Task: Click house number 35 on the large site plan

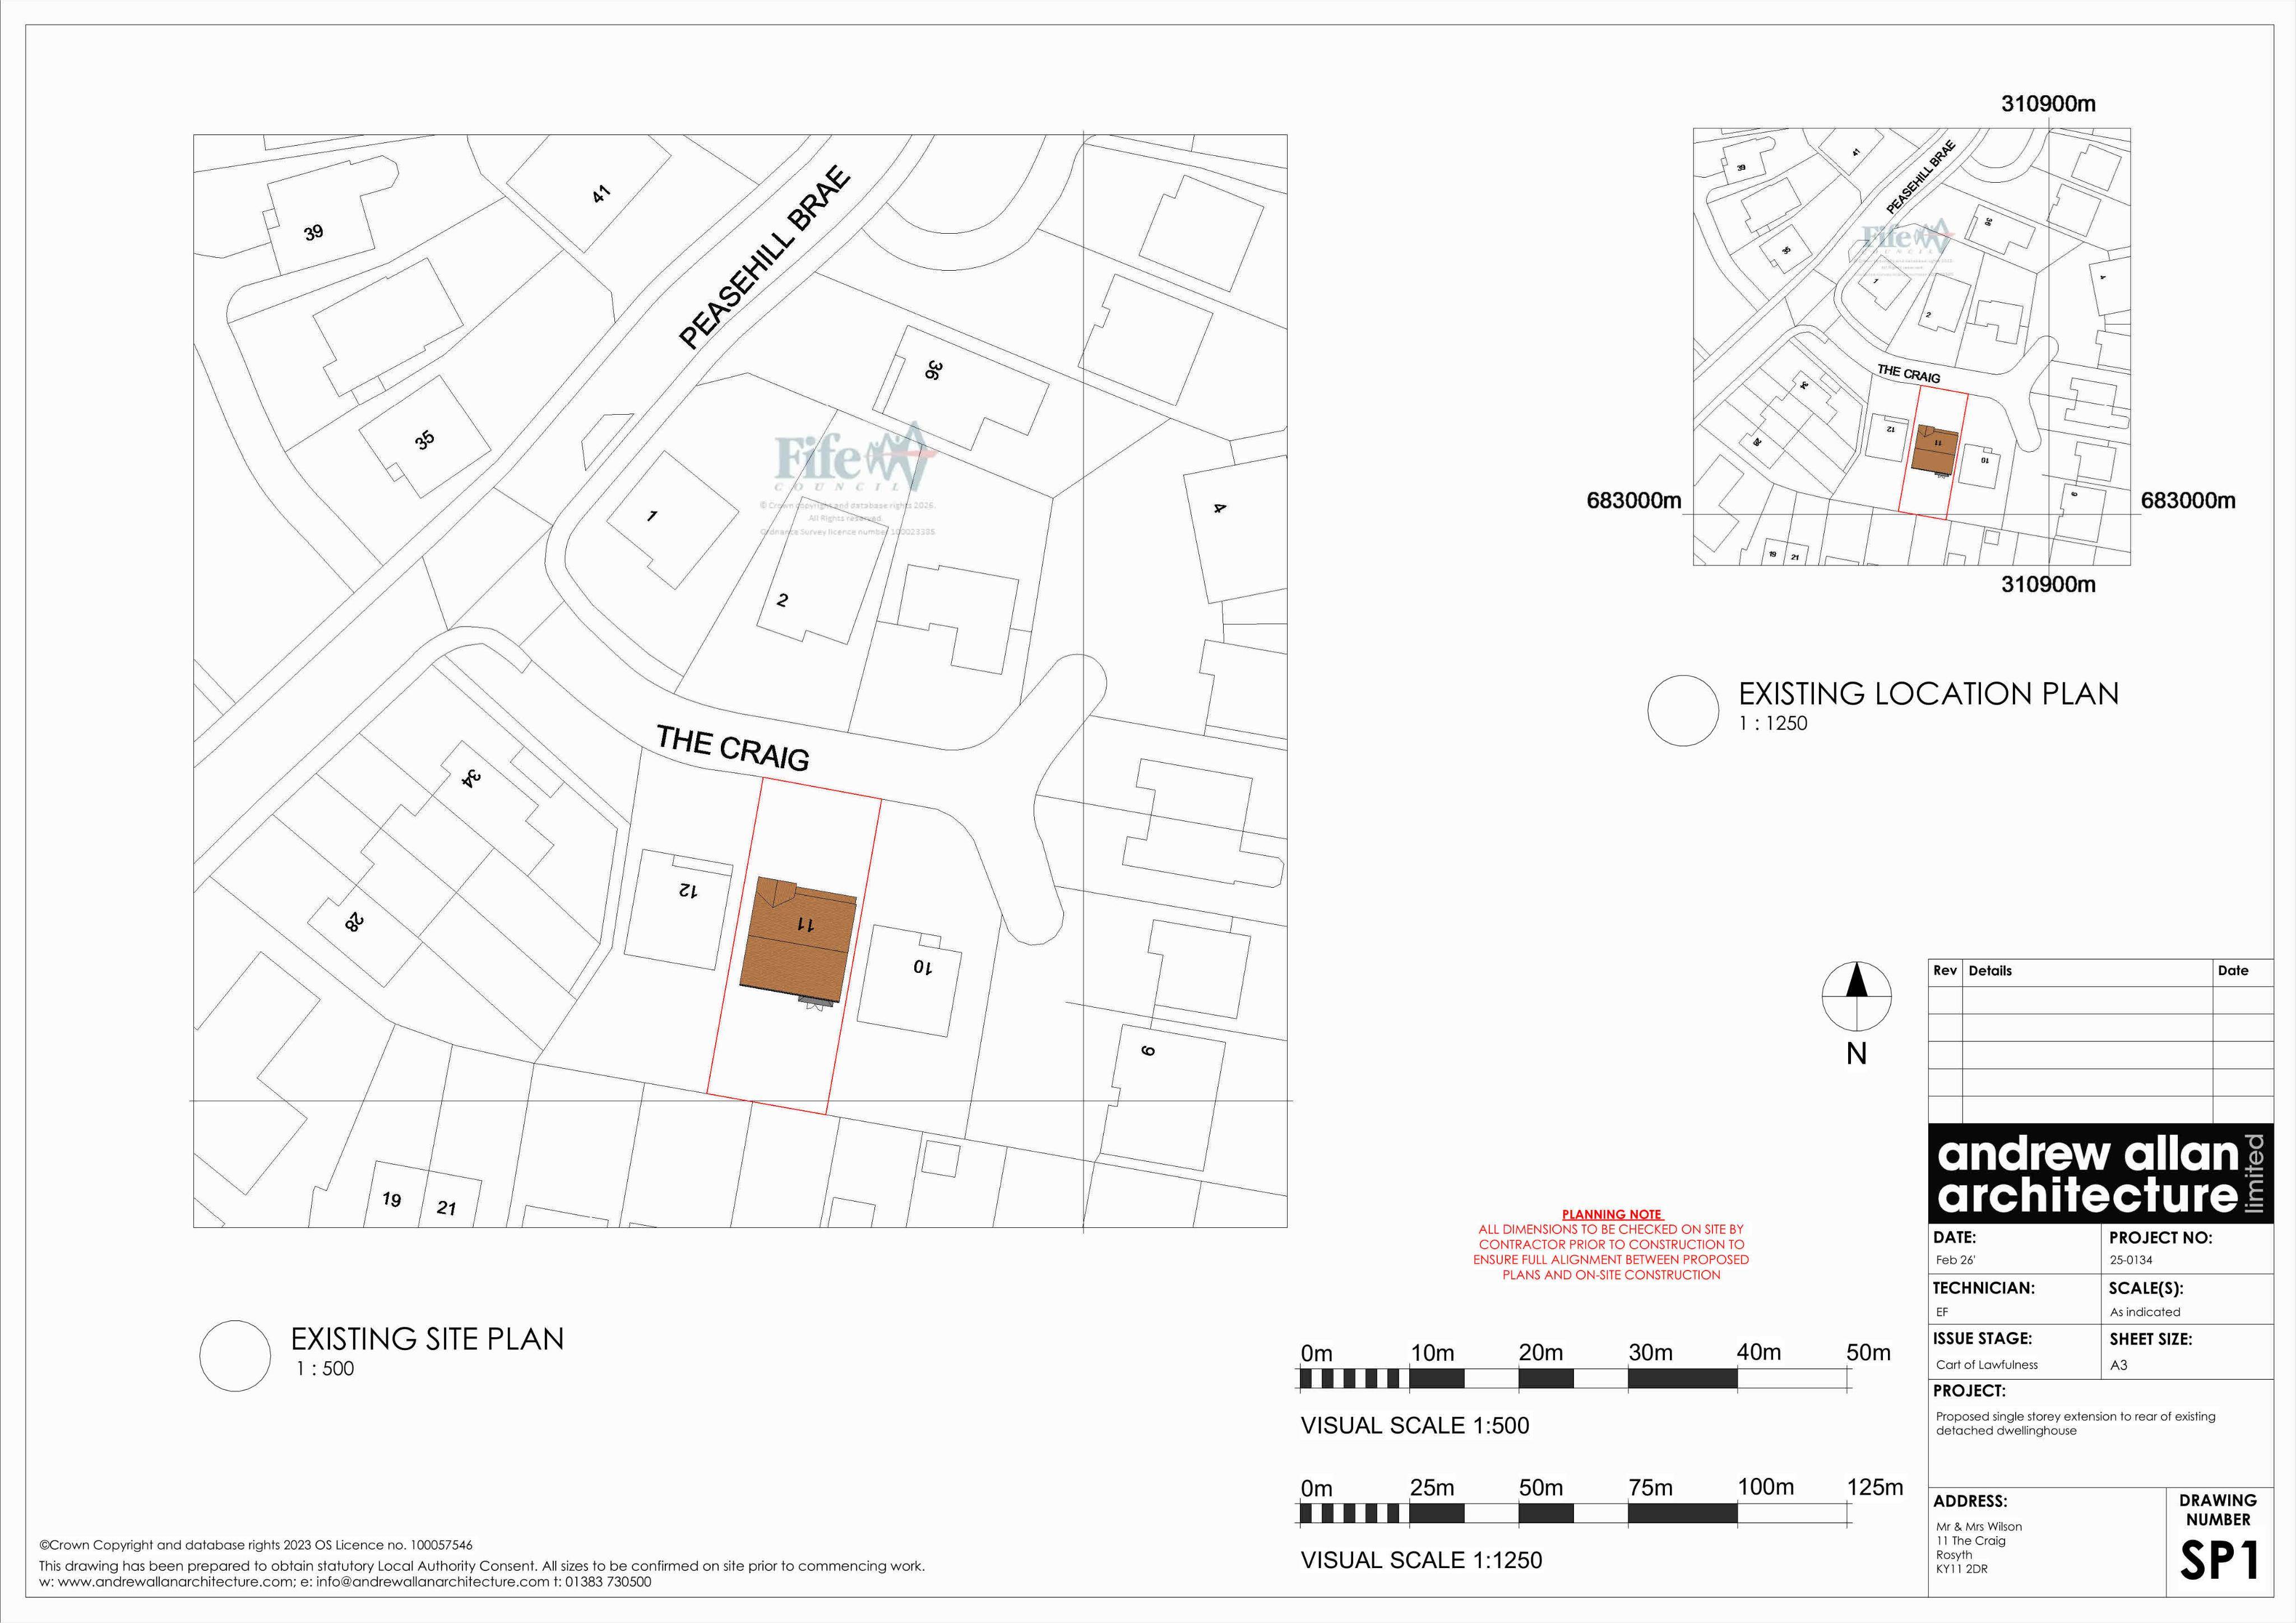Action: [425, 439]
